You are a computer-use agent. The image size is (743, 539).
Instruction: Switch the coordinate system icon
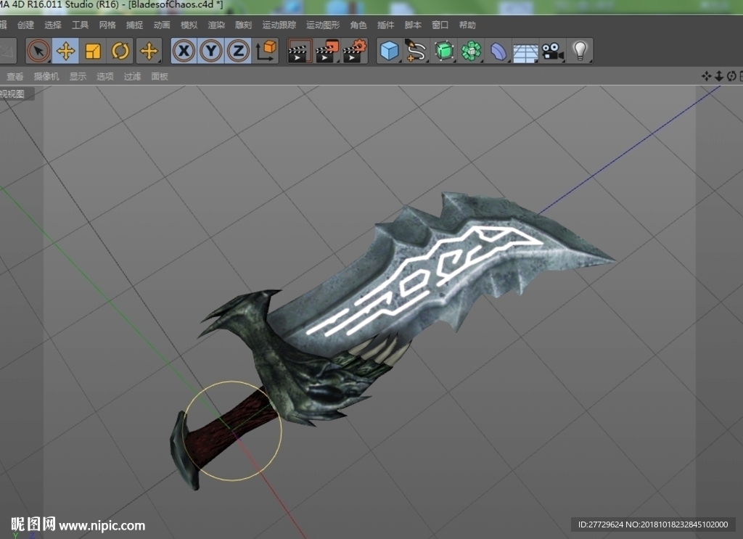[x=266, y=51]
